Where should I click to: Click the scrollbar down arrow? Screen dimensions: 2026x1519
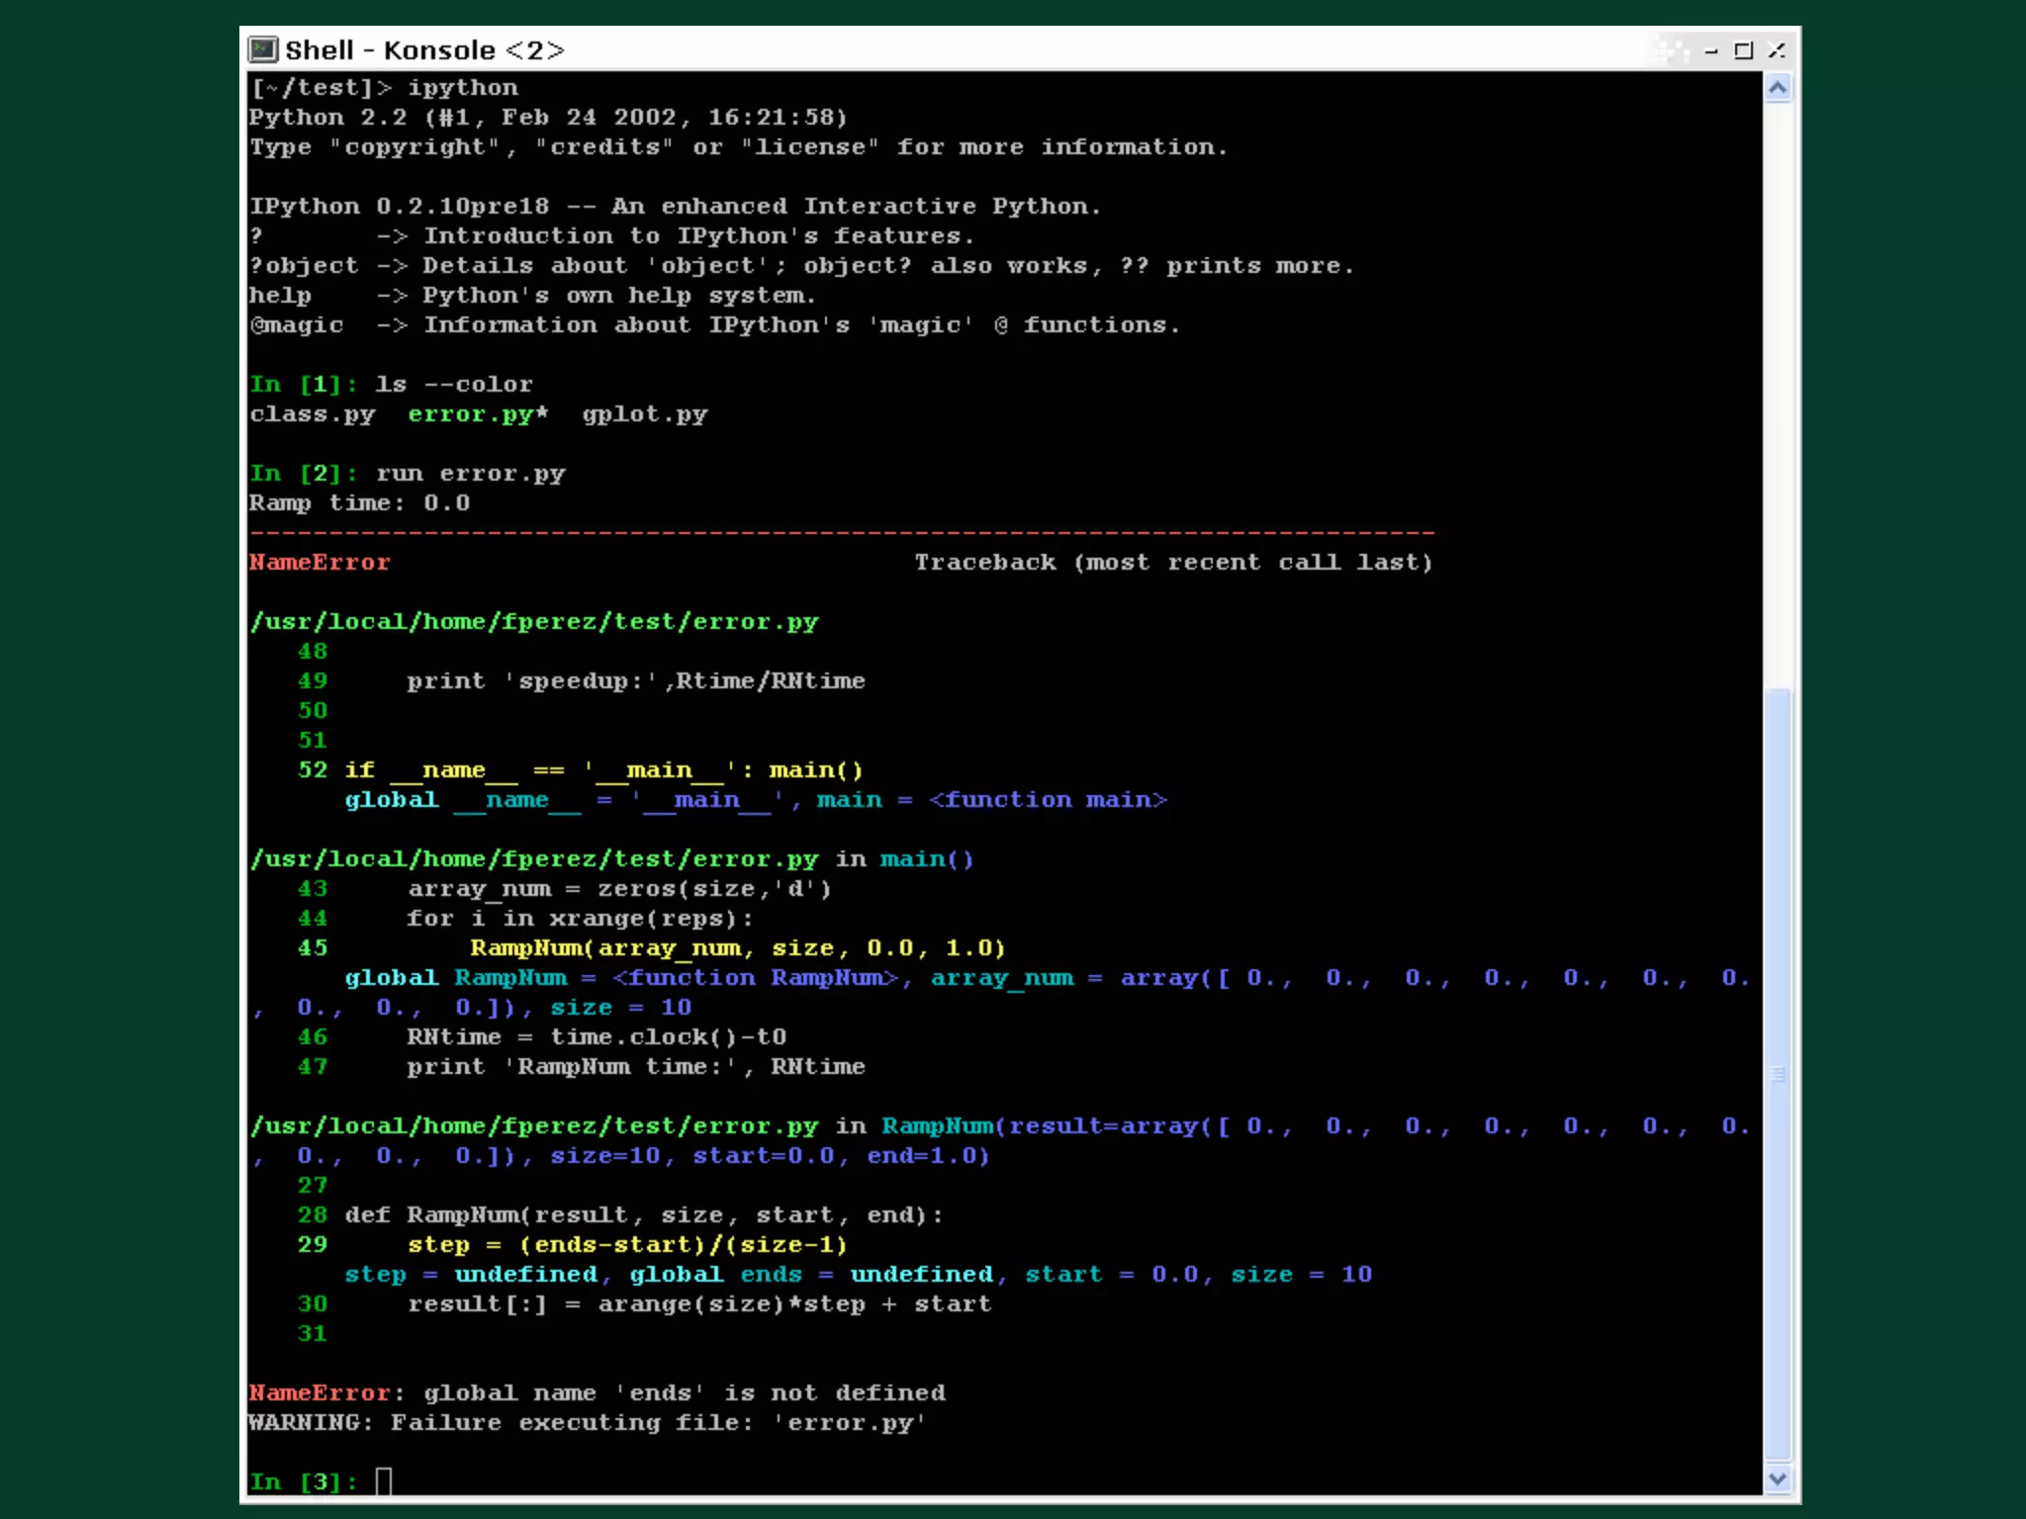pyautogui.click(x=1778, y=1479)
